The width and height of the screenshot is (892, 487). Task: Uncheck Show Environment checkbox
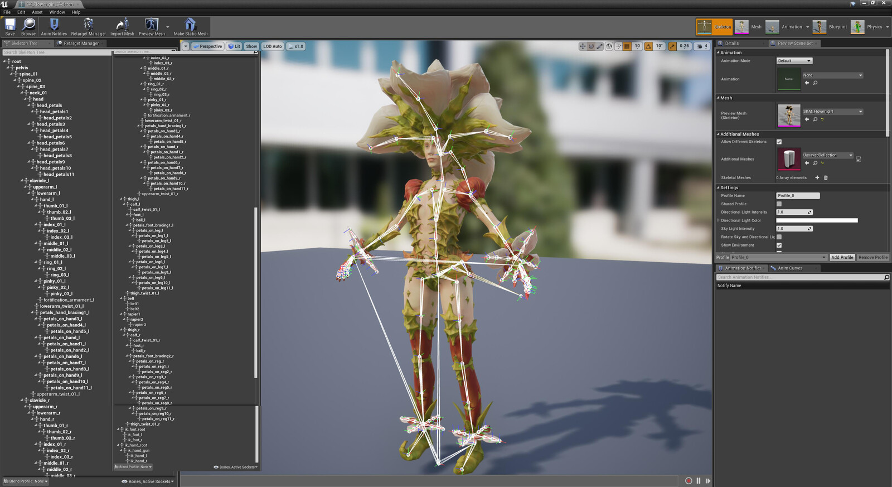point(779,245)
